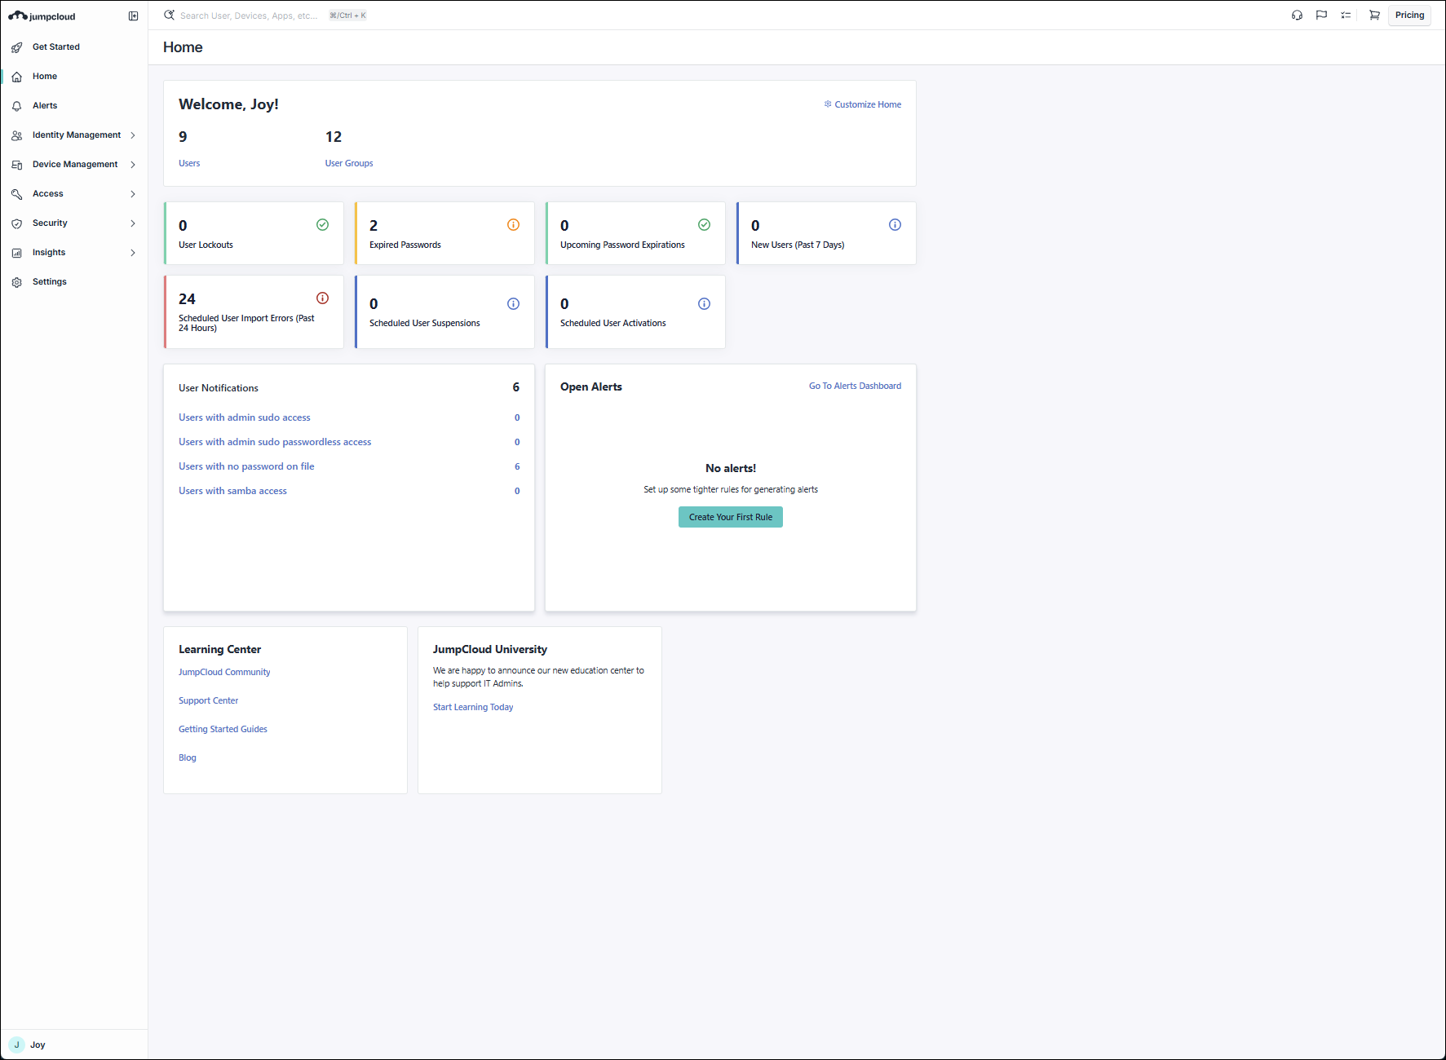Select Home in sidebar

tap(45, 77)
